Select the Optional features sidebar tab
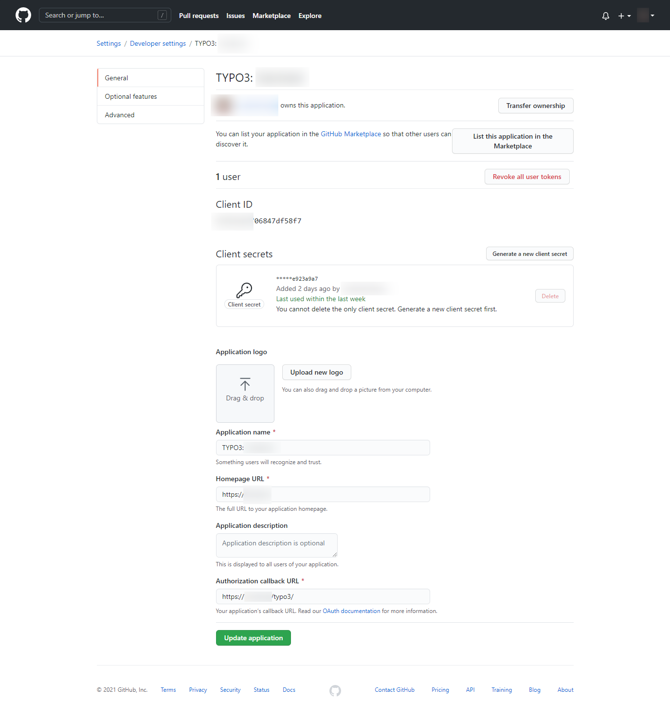This screenshot has width=670, height=721. pos(150,96)
